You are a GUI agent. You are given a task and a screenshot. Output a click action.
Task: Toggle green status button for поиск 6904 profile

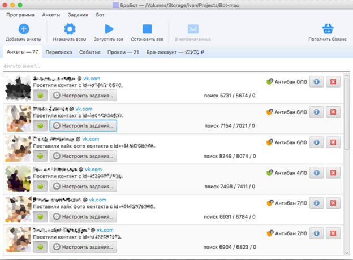click(x=40, y=247)
